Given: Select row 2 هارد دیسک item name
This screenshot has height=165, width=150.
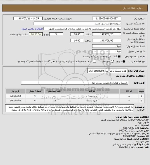Looking at the screenshot, I should pyautogui.click(x=92, y=101).
